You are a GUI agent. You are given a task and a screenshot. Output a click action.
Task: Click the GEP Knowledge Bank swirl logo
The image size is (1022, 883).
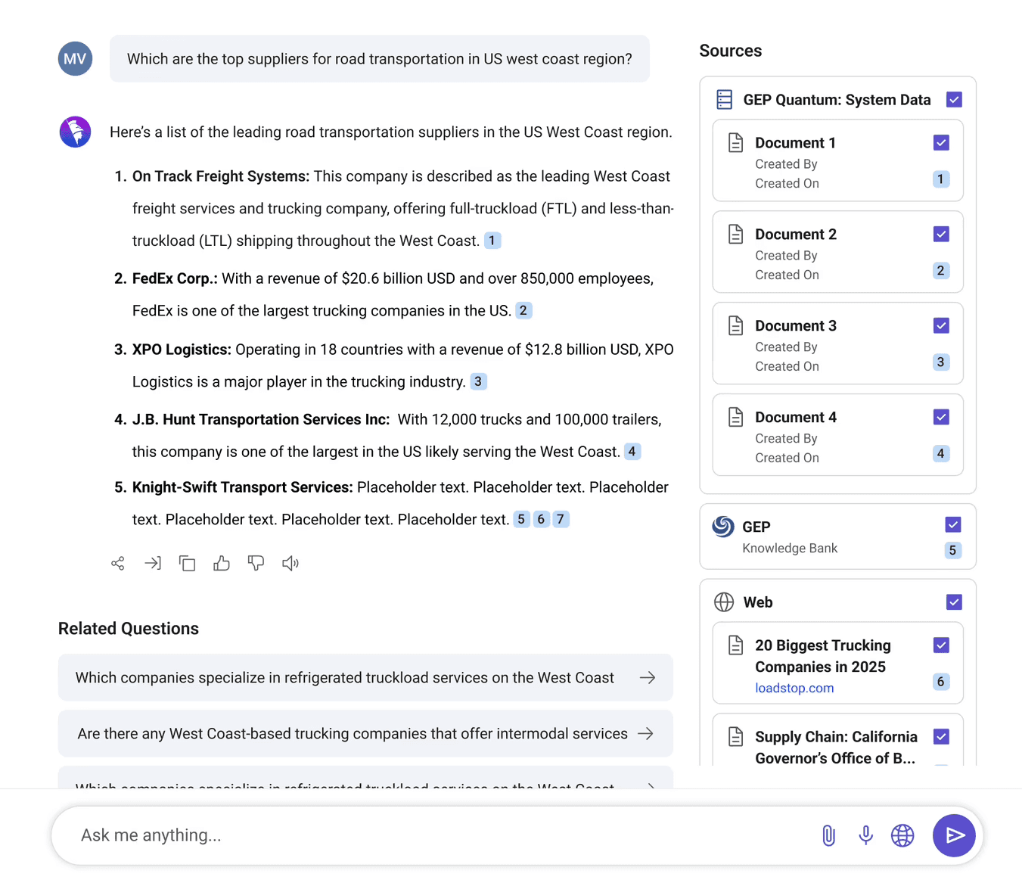coord(723,527)
